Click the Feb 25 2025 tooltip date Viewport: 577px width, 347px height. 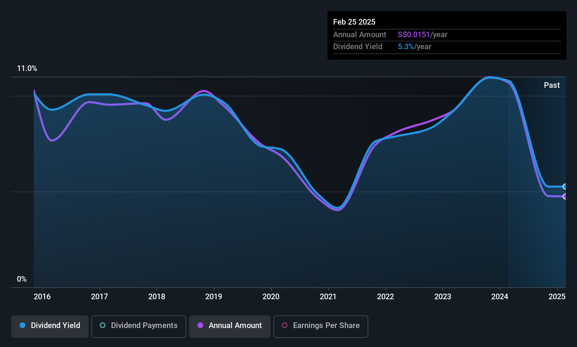tap(354, 22)
